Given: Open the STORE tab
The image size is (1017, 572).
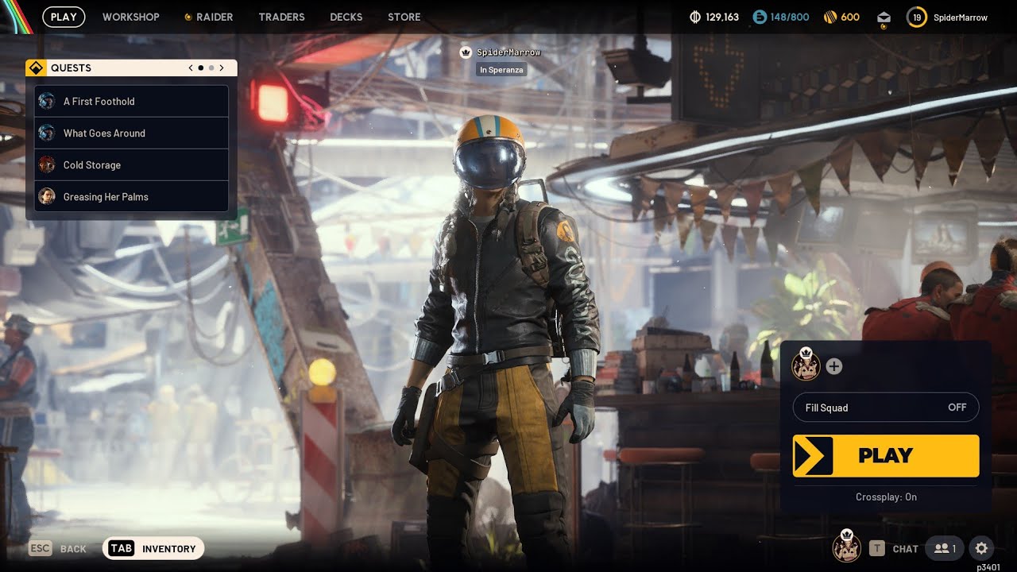Looking at the screenshot, I should (404, 17).
